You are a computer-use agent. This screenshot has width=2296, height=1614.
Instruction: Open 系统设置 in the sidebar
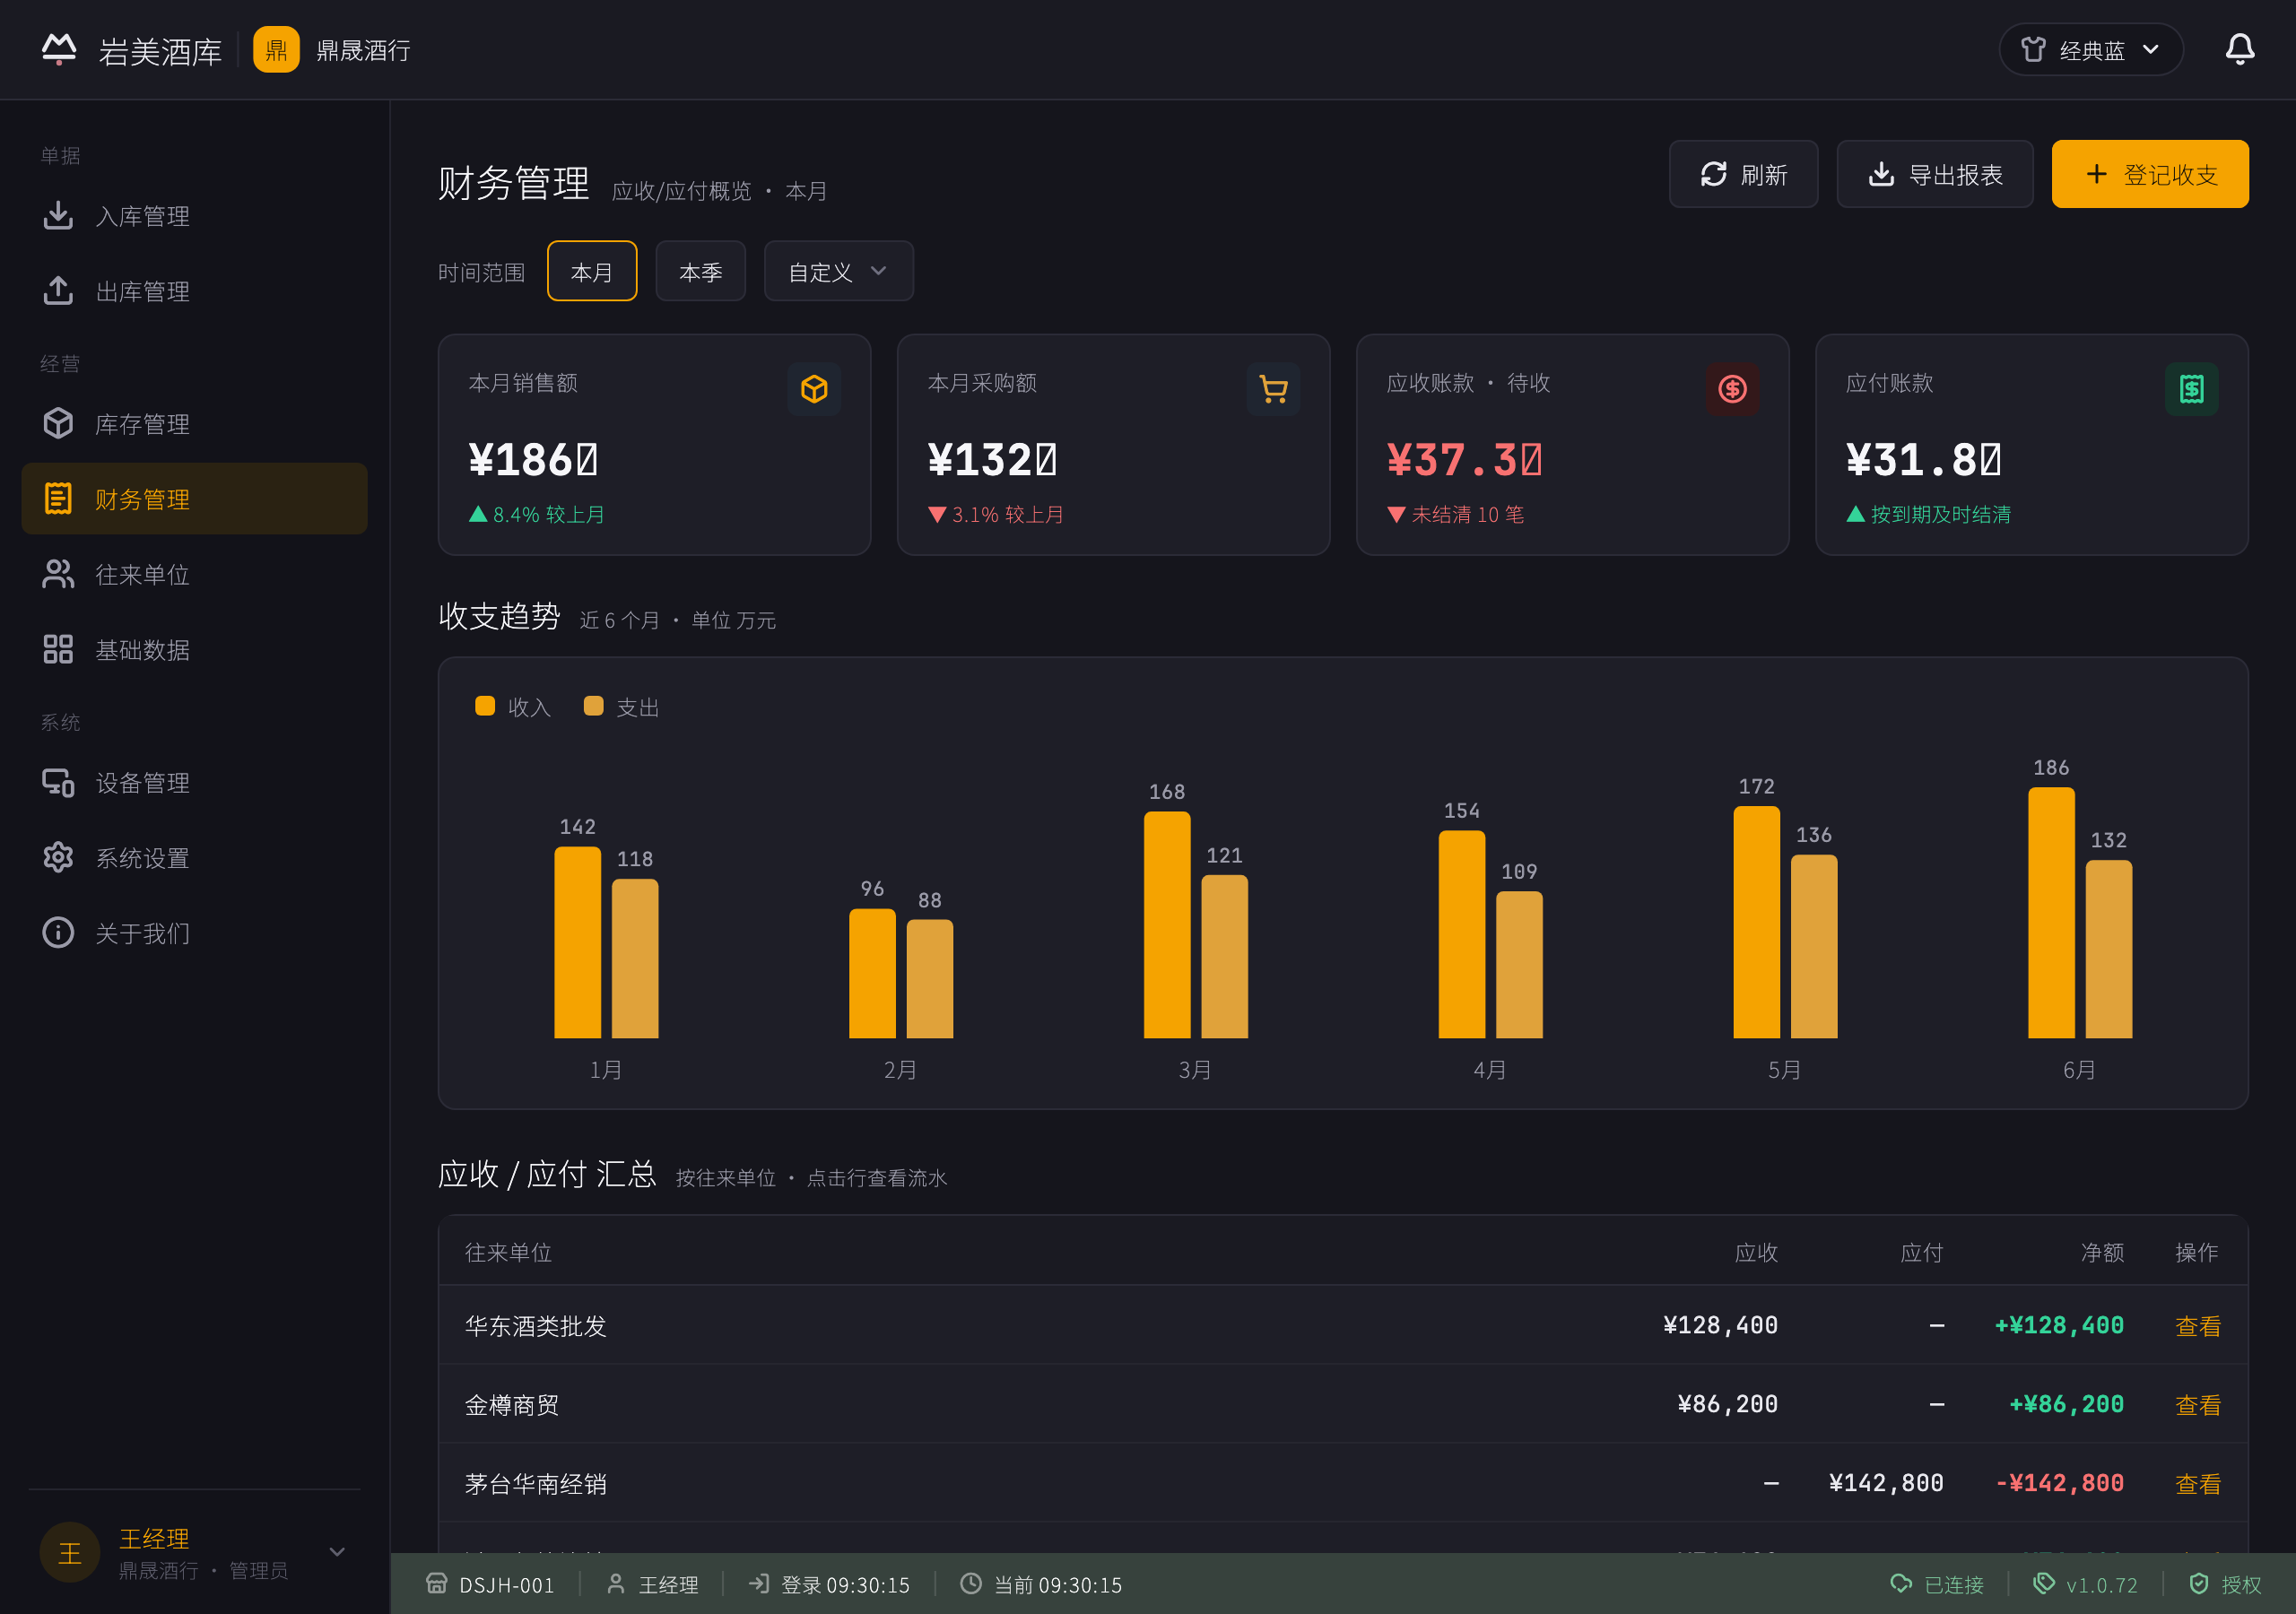click(x=194, y=857)
